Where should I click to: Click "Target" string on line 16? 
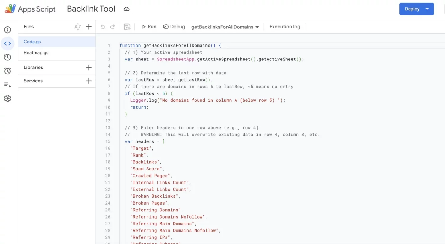[x=141, y=148]
